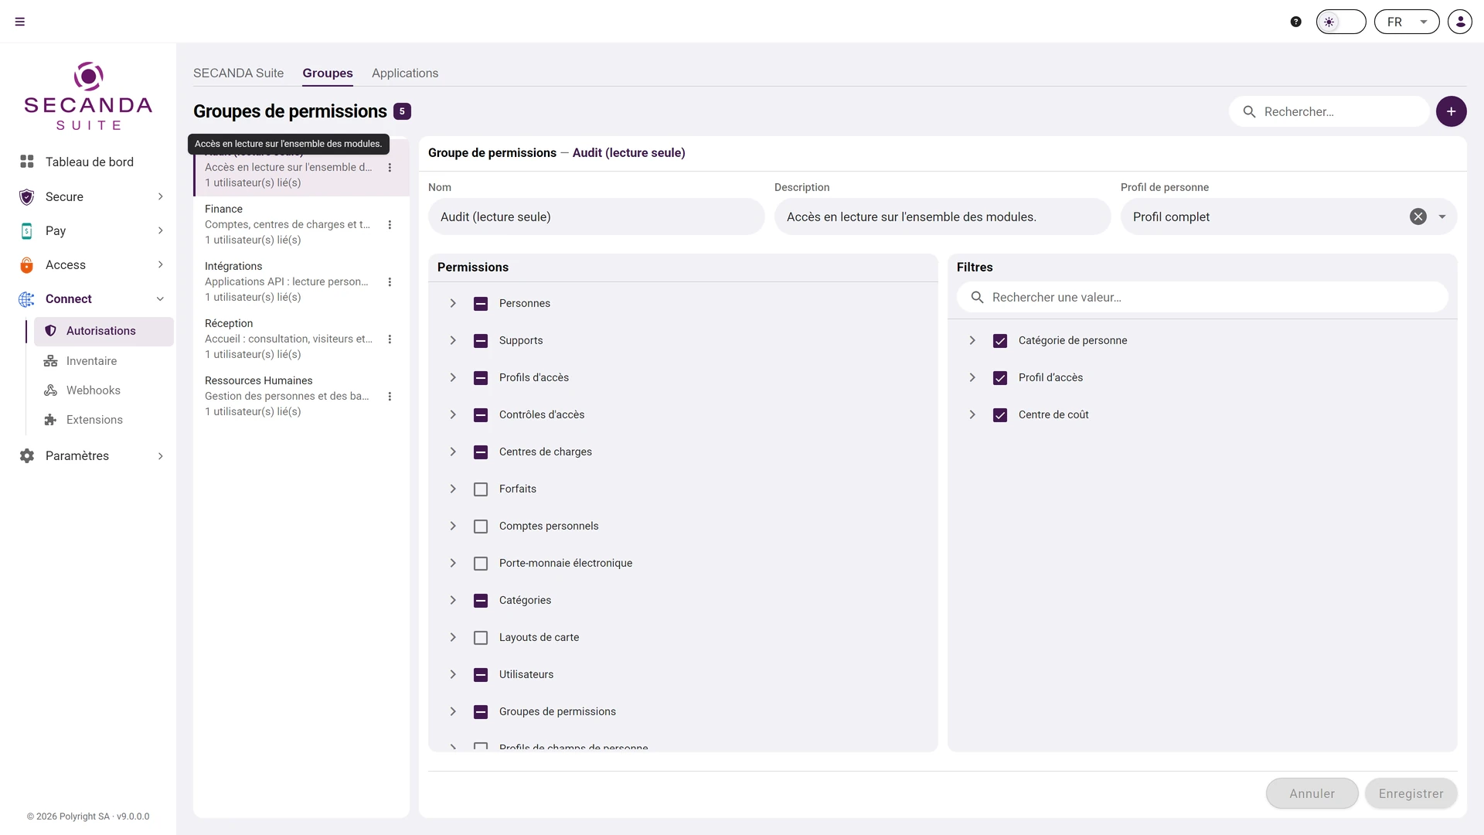The image size is (1484, 835).
Task: Check the Layouts de carte checkbox
Action: tap(481, 638)
